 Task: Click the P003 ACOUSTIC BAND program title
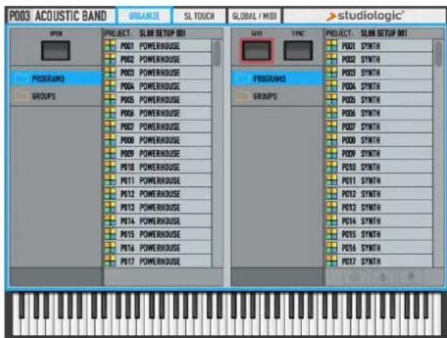pyautogui.click(x=58, y=16)
